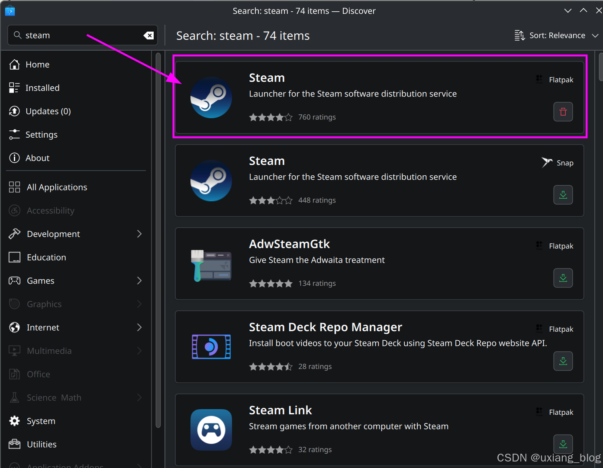Click the Development hammer icon

[x=14, y=234]
